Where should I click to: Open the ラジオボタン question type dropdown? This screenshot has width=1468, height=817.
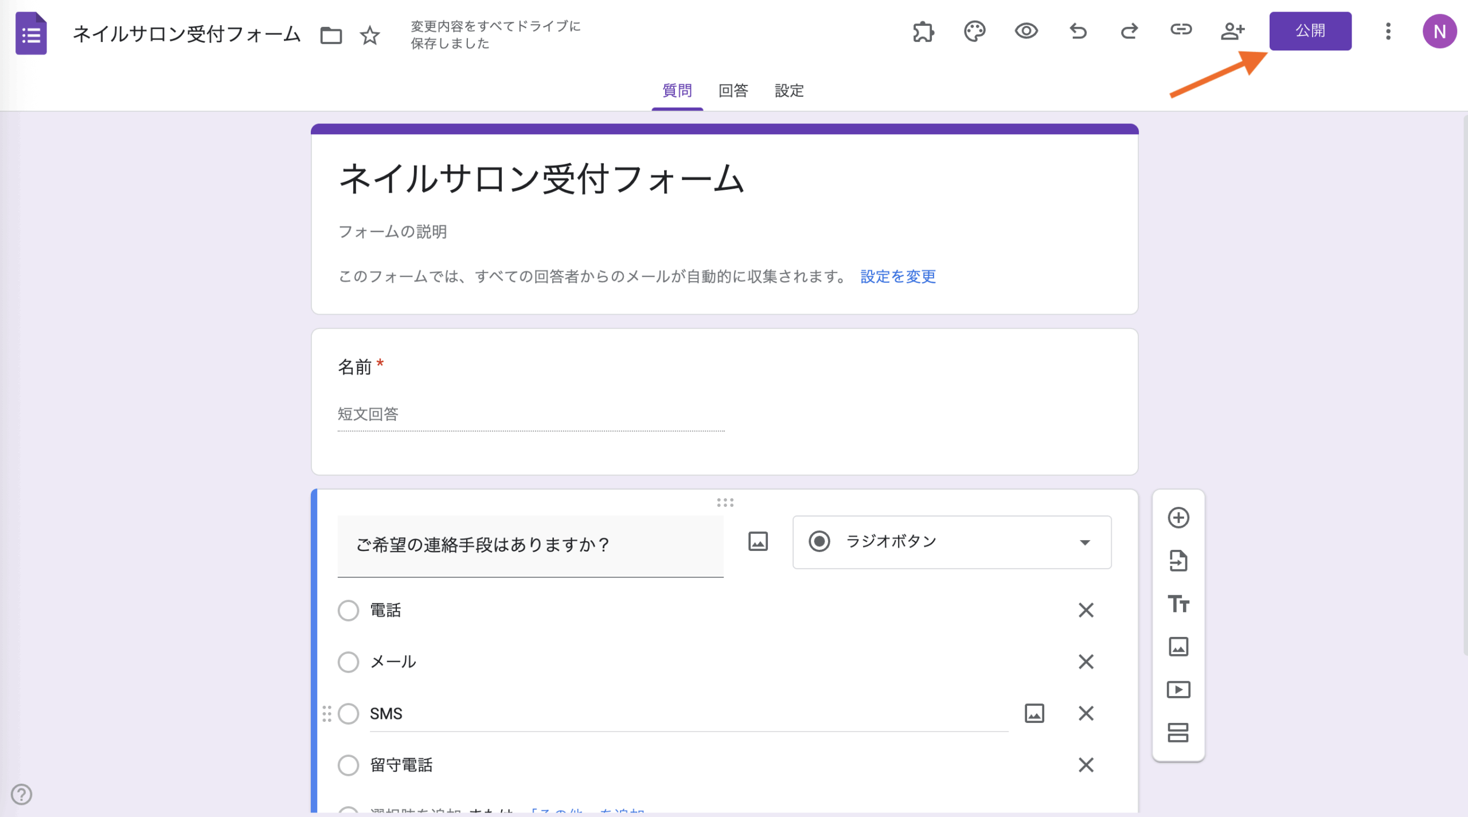coord(951,542)
